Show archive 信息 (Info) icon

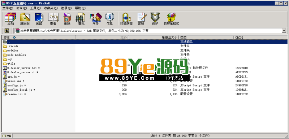(110, 19)
